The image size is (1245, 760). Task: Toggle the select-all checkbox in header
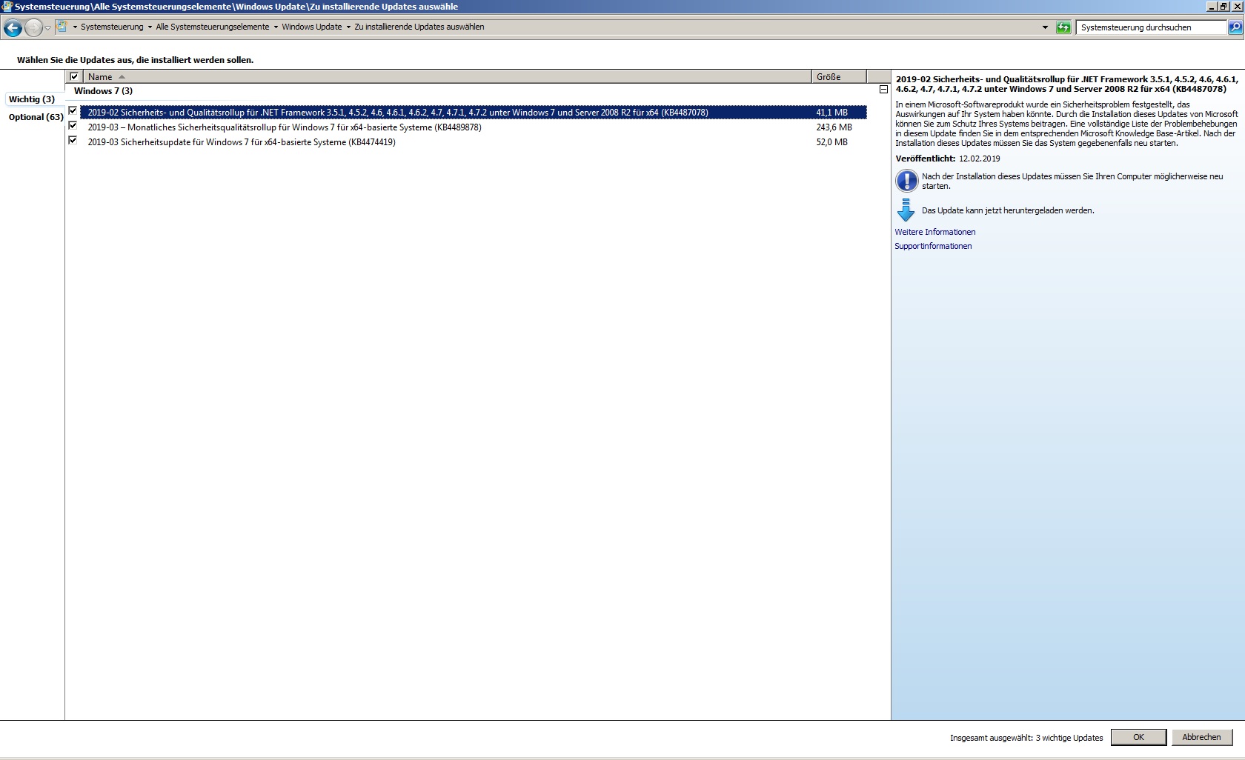coord(74,76)
